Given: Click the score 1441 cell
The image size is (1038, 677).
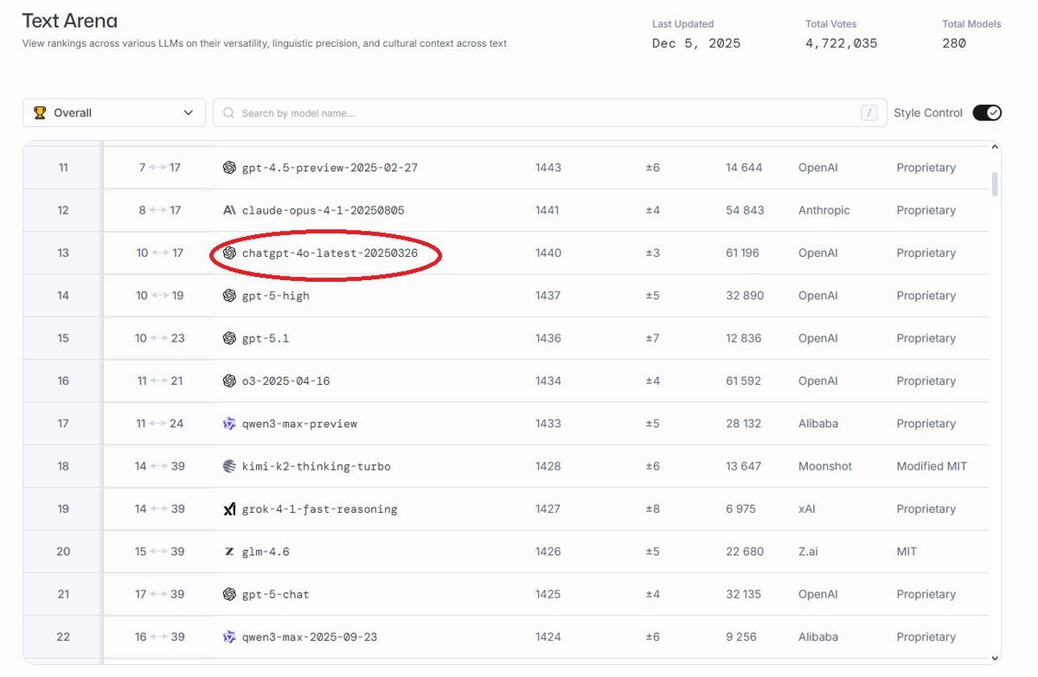Looking at the screenshot, I should click(548, 210).
